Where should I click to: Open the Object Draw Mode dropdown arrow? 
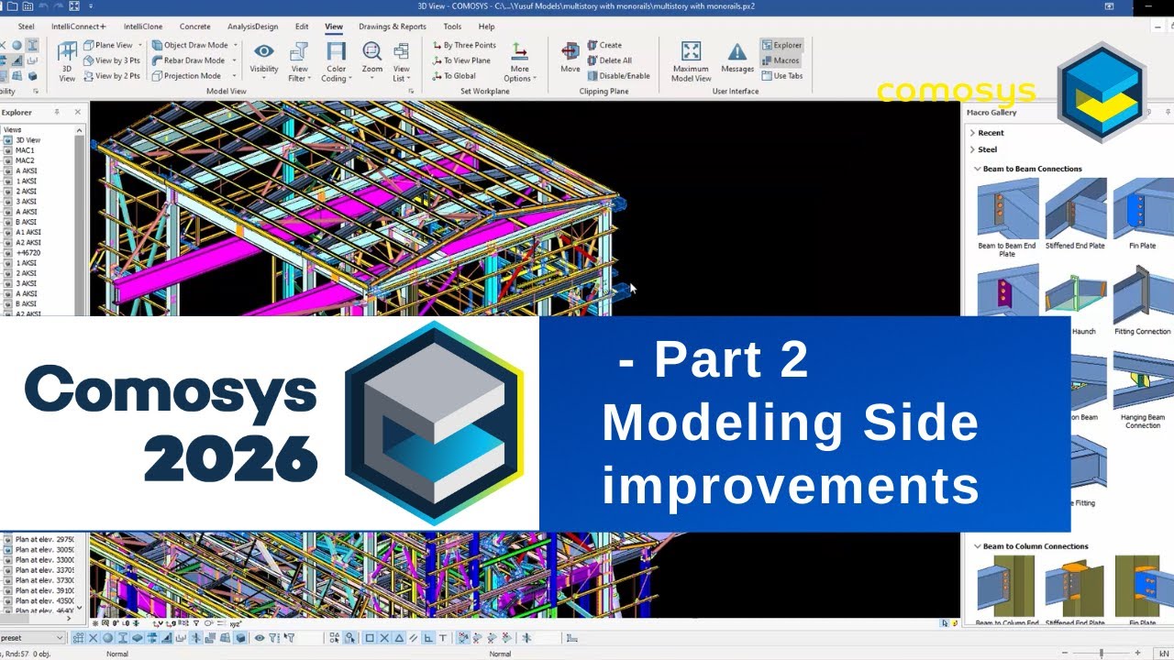click(x=235, y=45)
